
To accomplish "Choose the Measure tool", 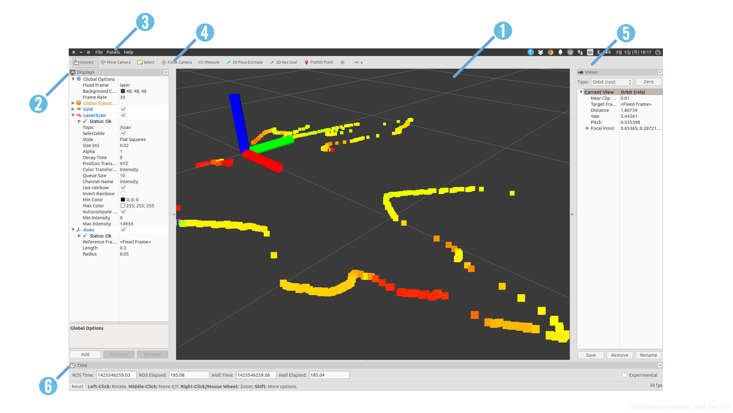I will point(209,62).
